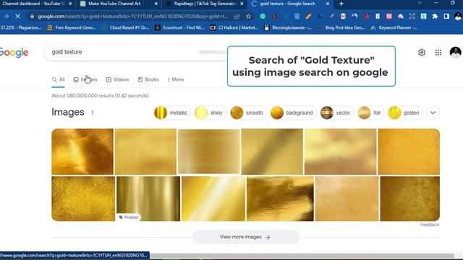Open the tab search chevron

pyautogui.click(x=420, y=3)
